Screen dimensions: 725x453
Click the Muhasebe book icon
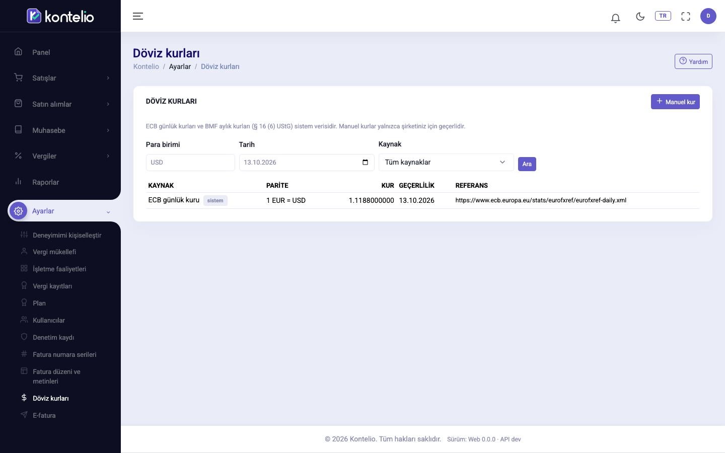(18, 129)
